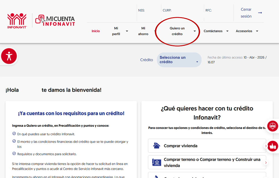Click the chevron on the Comprar terreno row
The height and width of the screenshot is (178, 279).
(266, 163)
